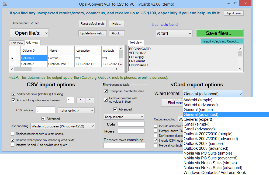Screen dimensions: 269x175
Task: Switch to the left Text view tab
Action: point(17,43)
